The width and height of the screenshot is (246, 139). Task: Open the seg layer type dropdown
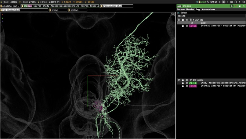(179, 6)
